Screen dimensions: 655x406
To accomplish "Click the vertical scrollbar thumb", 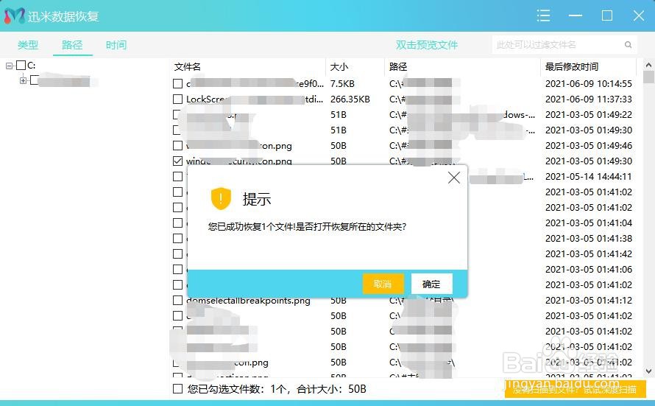I will pos(648,77).
